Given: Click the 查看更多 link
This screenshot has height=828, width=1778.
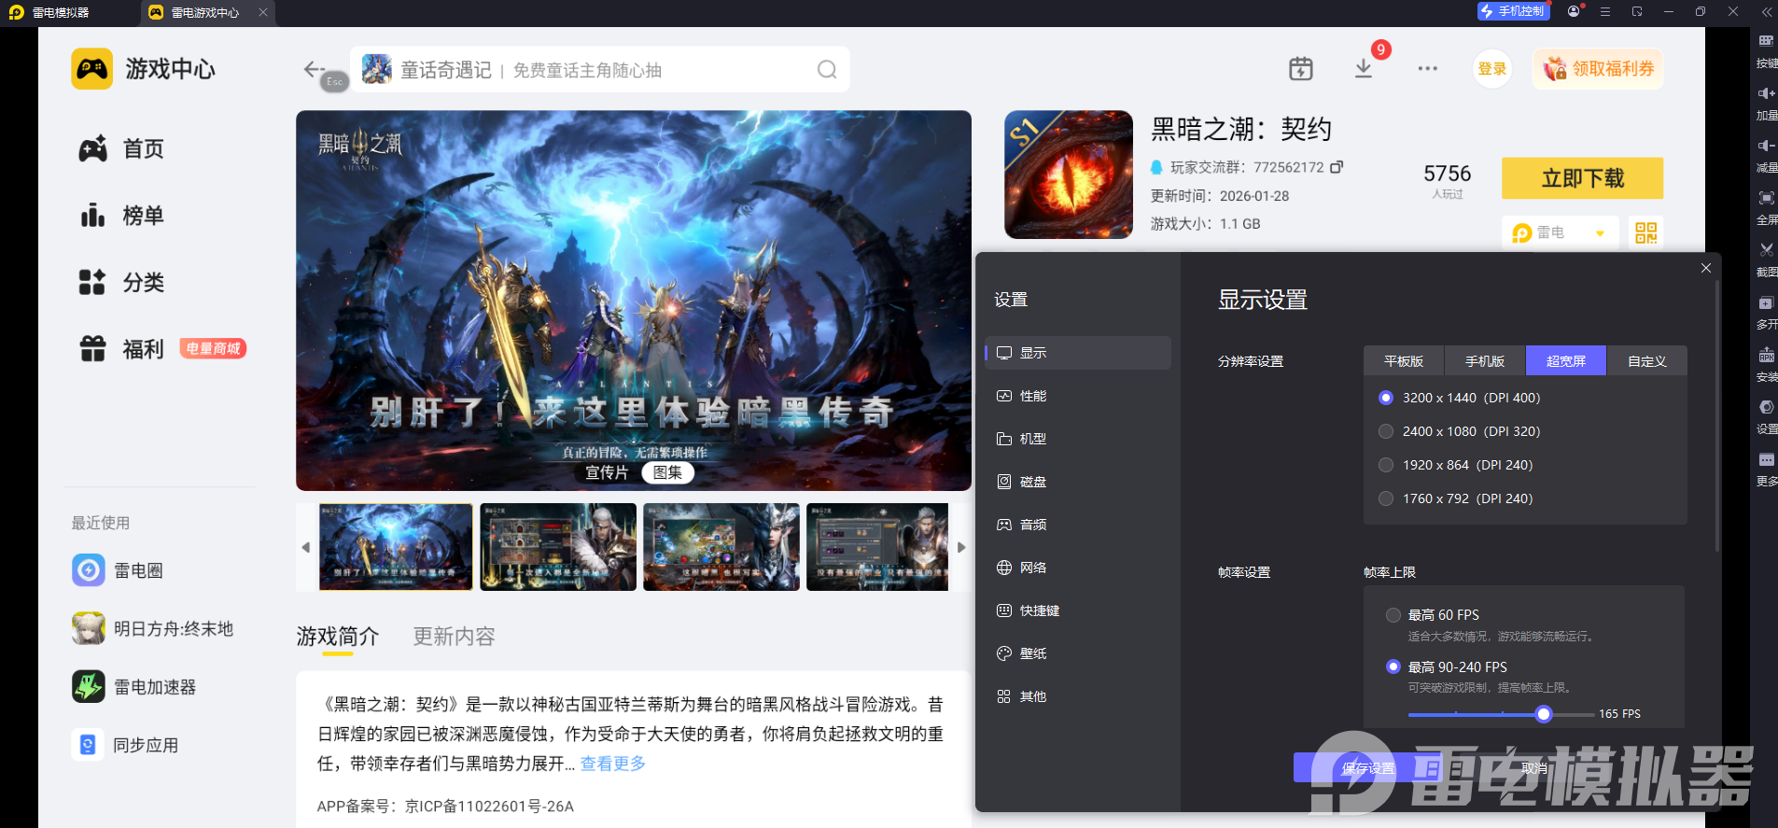Looking at the screenshot, I should coord(612,764).
